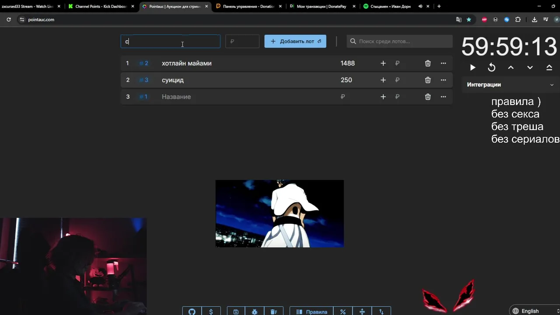Click the dollar sign donate icon
Image resolution: width=560 pixels, height=315 pixels.
click(x=211, y=311)
